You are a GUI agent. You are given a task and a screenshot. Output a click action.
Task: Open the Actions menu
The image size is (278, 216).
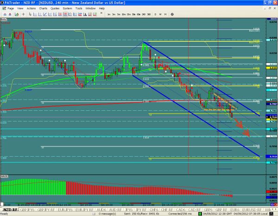31,9
